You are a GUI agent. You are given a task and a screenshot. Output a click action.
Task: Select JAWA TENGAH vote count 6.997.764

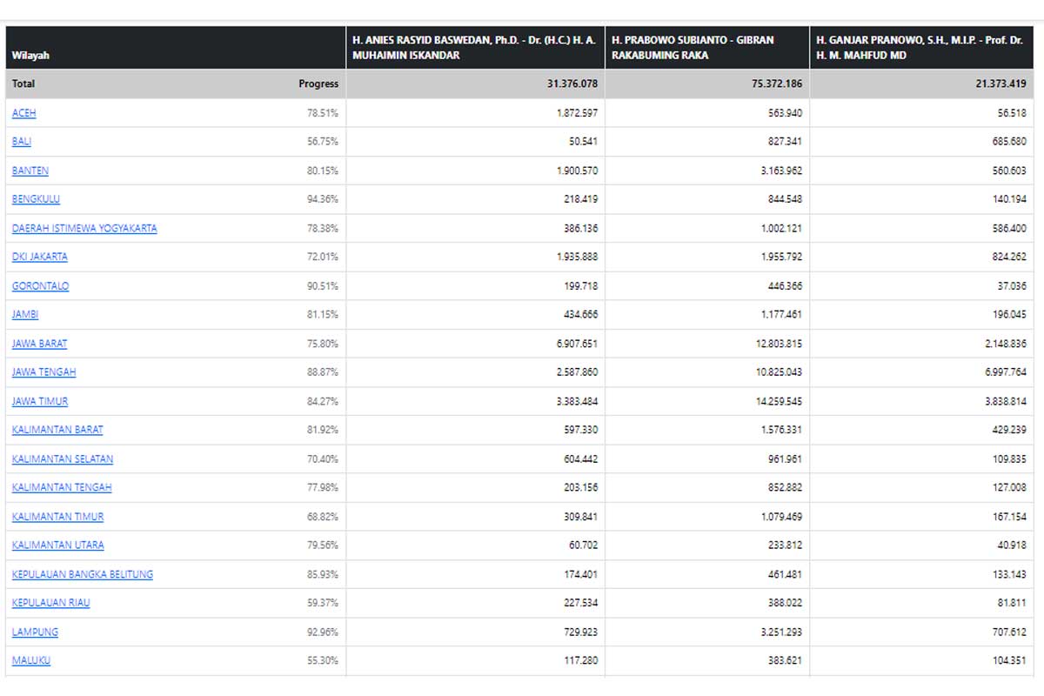[1007, 372]
